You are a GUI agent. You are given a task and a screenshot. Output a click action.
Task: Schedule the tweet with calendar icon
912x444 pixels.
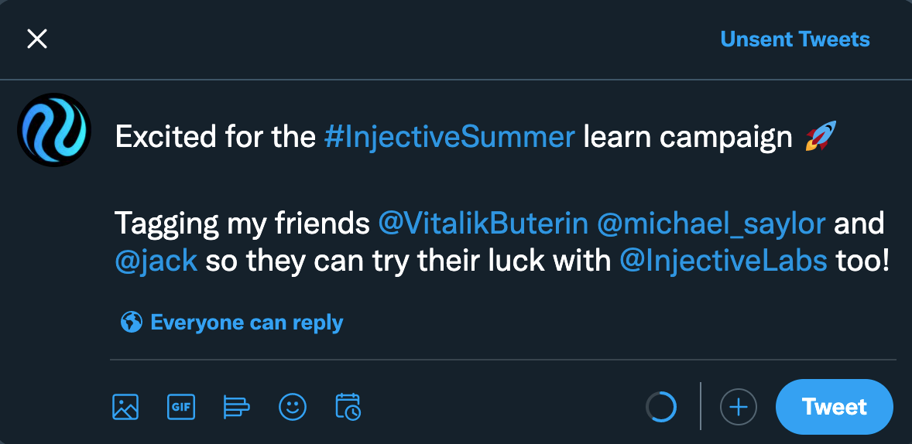coord(348,406)
